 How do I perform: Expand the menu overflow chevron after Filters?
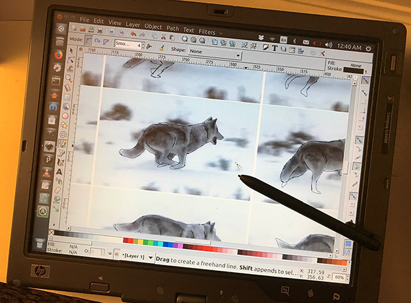point(221,33)
